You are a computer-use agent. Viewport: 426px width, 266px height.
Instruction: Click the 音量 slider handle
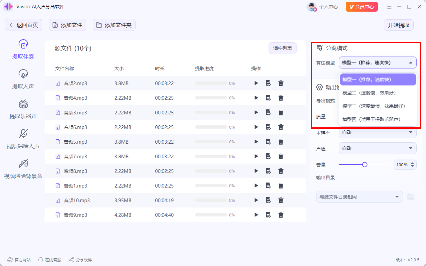tap(365, 165)
